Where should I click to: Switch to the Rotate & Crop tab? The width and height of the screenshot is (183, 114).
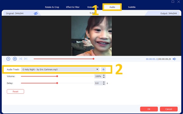(52, 7)
